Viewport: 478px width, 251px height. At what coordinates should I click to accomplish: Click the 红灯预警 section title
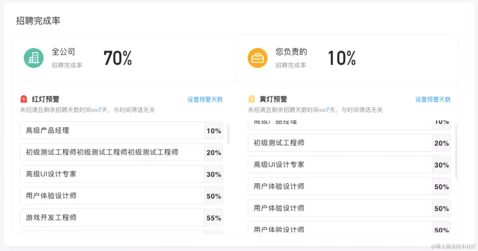pyautogui.click(x=45, y=99)
